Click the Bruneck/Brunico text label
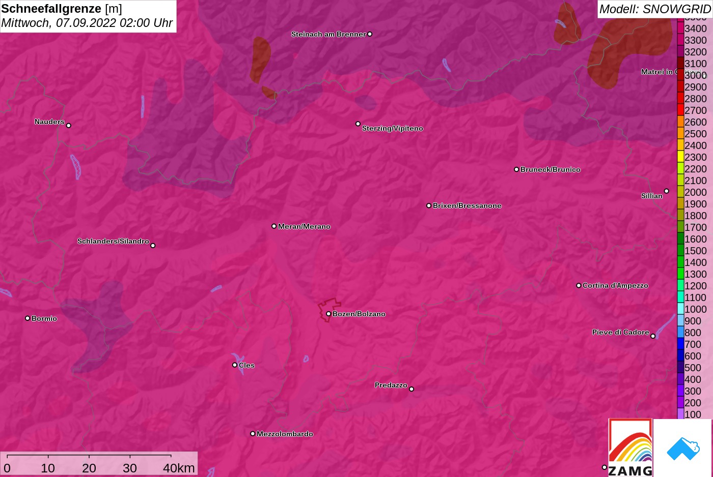713x477 pixels. (x=551, y=169)
